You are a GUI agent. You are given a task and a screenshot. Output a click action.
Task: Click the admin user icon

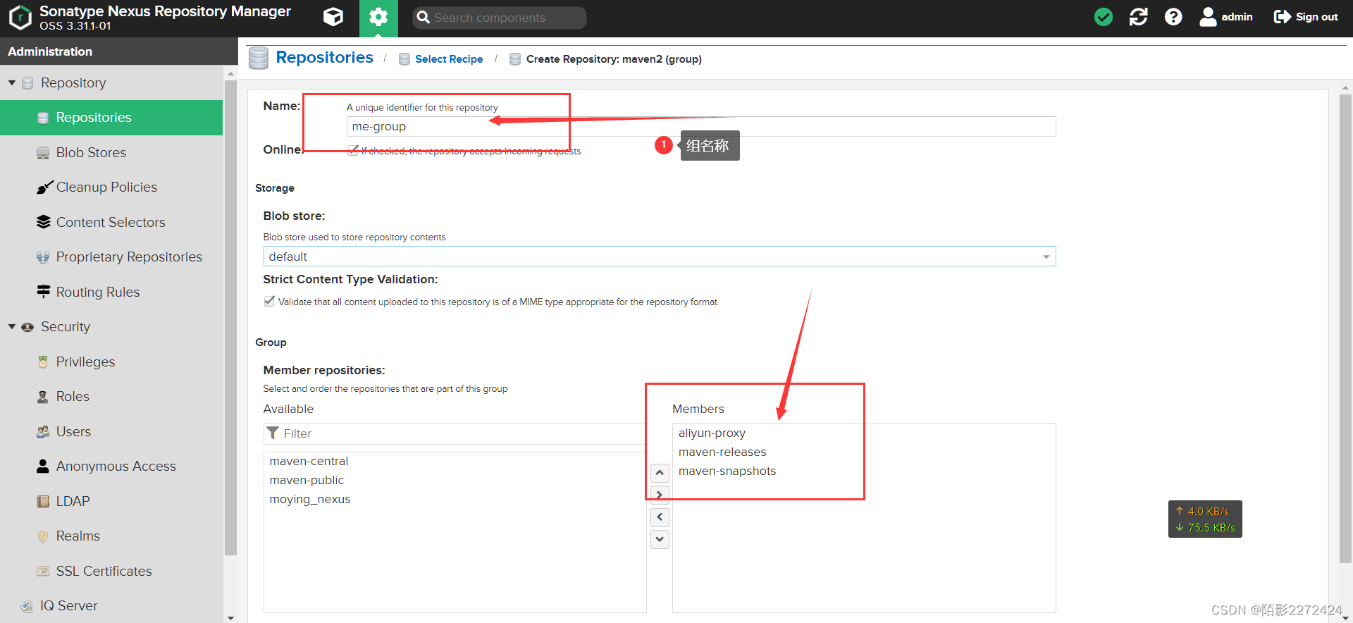coord(1208,17)
